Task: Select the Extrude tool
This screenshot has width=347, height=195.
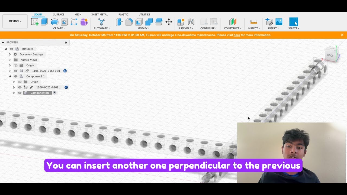Action: (x=45, y=22)
